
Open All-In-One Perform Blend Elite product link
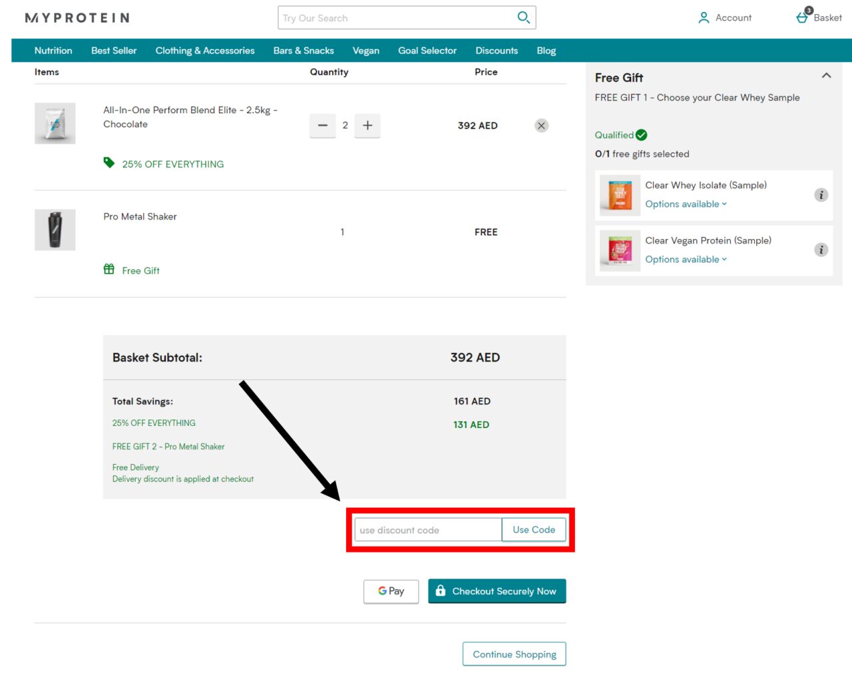pyautogui.click(x=190, y=117)
